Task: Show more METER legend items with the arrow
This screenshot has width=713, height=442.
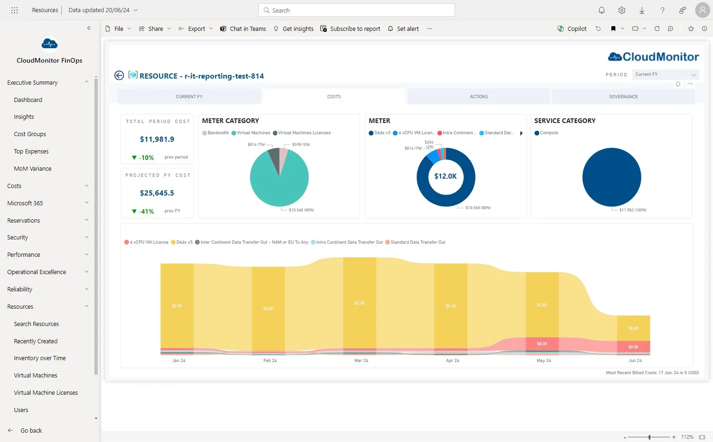Action: coord(521,133)
